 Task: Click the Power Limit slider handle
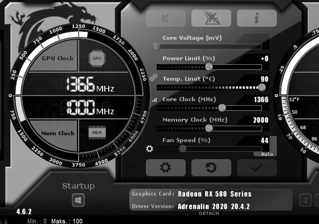[x=208, y=67]
